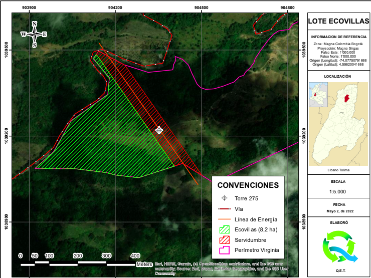Image resolution: width=371 pixels, height=278 pixels.
Task: Click the 'Falso Norte: 1'000.000' line
Action: point(338,56)
